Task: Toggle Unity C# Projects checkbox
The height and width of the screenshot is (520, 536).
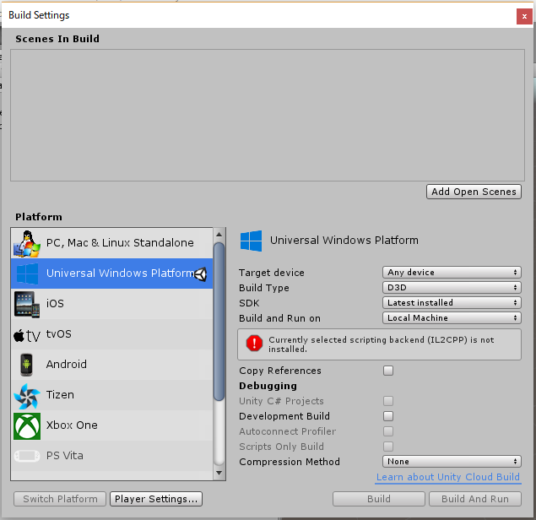Action: pyautogui.click(x=388, y=401)
